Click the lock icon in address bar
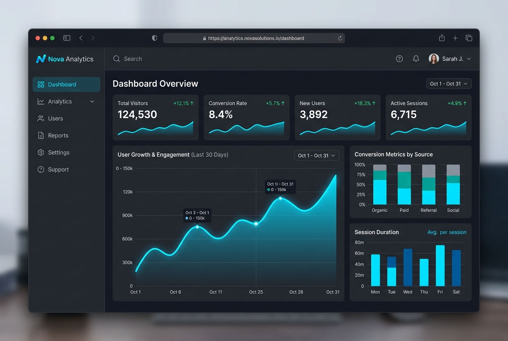 [205, 39]
